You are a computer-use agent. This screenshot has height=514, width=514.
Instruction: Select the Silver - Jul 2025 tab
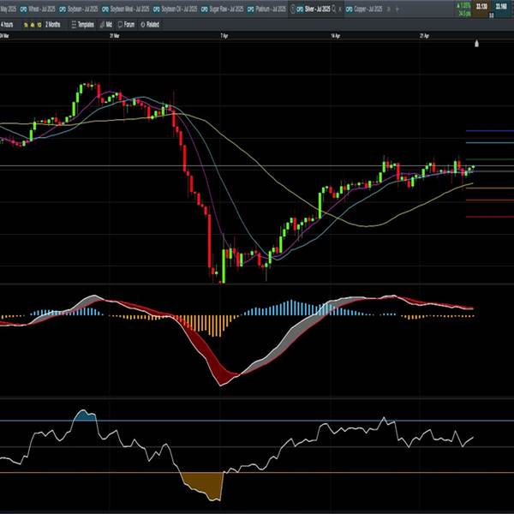(x=317, y=9)
